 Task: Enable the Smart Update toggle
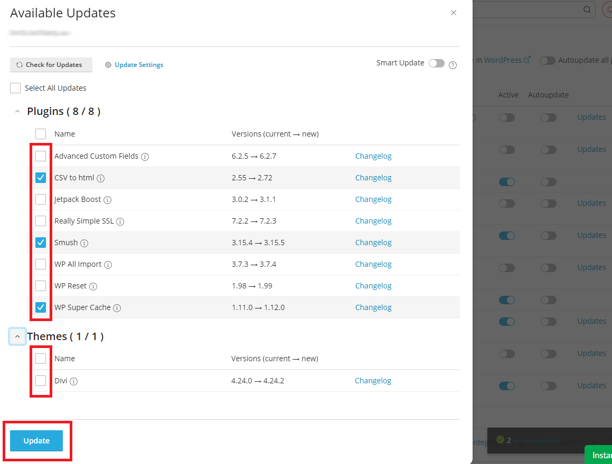tap(436, 63)
